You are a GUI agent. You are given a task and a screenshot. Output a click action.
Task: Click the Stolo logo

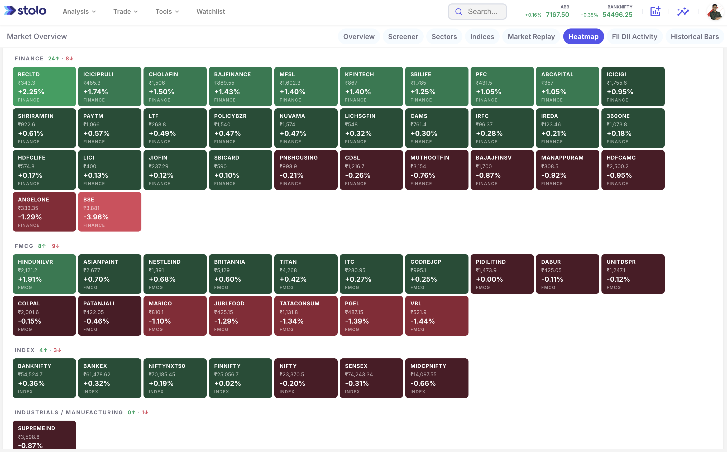(25, 11)
